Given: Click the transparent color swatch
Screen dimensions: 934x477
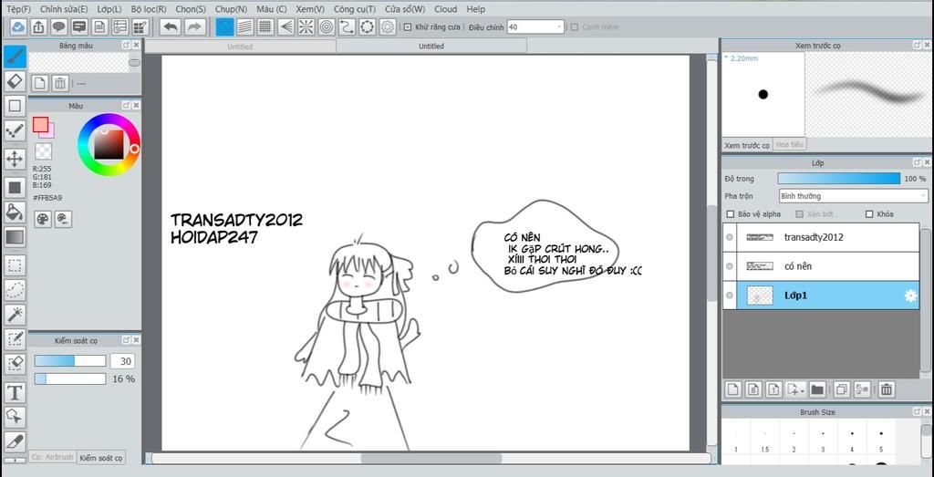Looking at the screenshot, I should (x=43, y=151).
